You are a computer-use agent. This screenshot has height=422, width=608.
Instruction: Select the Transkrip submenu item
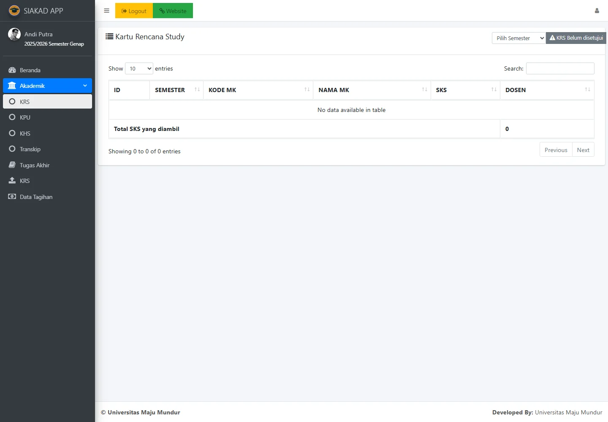click(x=30, y=149)
